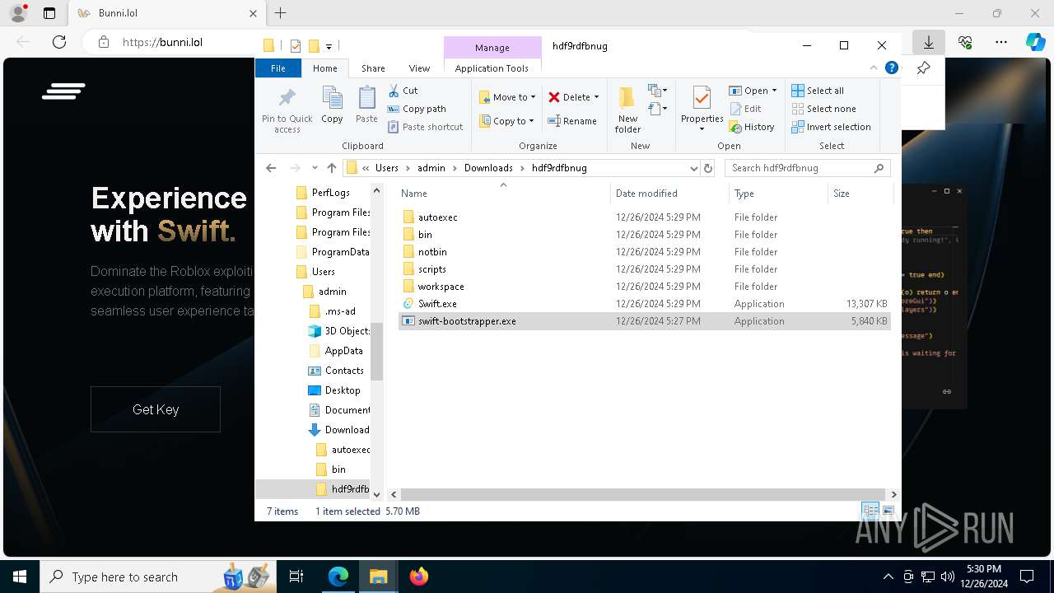Click Downloads in the address path
This screenshot has height=593, width=1054.
tap(488, 168)
